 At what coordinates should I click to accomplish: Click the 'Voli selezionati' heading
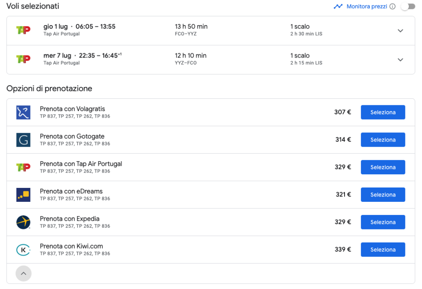click(x=33, y=6)
